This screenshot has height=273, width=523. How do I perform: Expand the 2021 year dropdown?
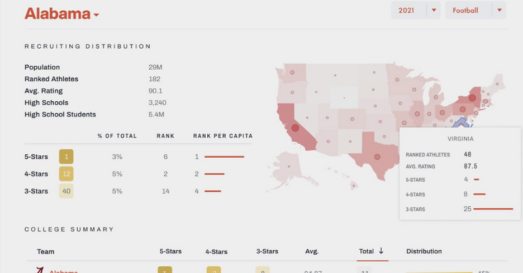434,11
